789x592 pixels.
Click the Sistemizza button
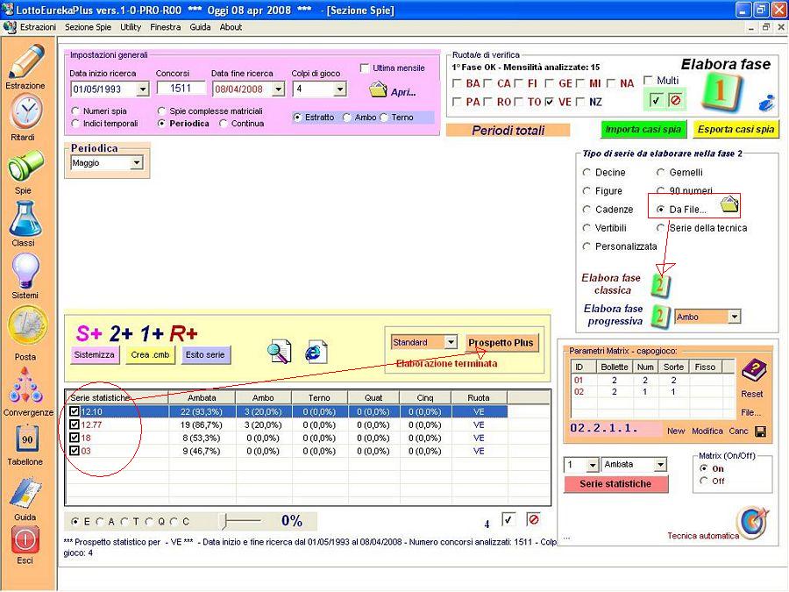[95, 355]
